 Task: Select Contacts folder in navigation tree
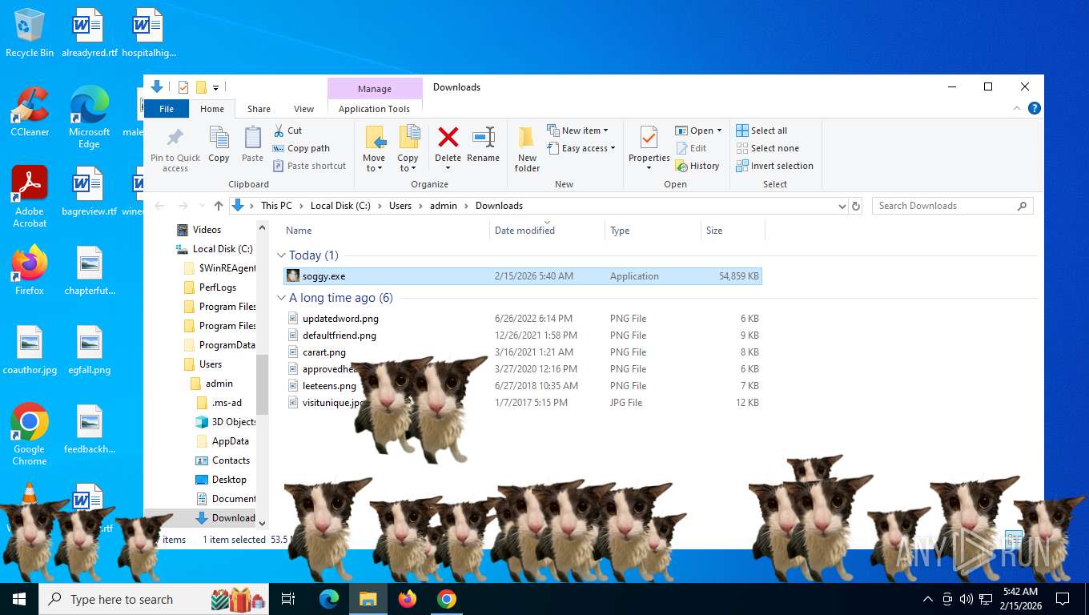click(231, 460)
